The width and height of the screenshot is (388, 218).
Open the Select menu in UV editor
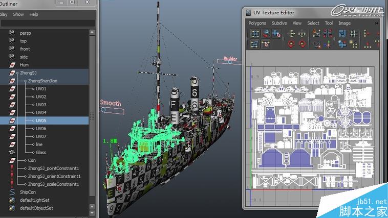tap(313, 23)
